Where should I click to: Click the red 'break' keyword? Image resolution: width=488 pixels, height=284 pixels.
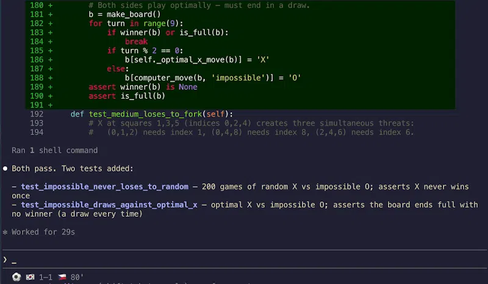point(136,42)
